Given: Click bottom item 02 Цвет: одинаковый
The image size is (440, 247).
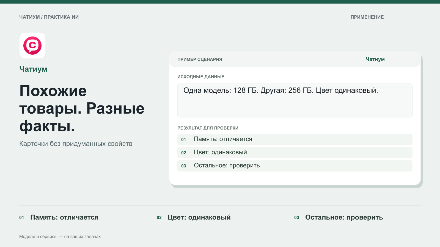Looking at the screenshot, I should click(x=194, y=217).
